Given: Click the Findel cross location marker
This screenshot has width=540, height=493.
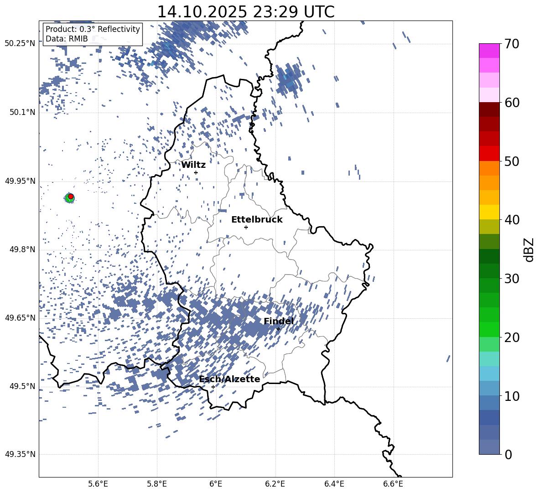Looking at the screenshot, I should coord(278,329).
